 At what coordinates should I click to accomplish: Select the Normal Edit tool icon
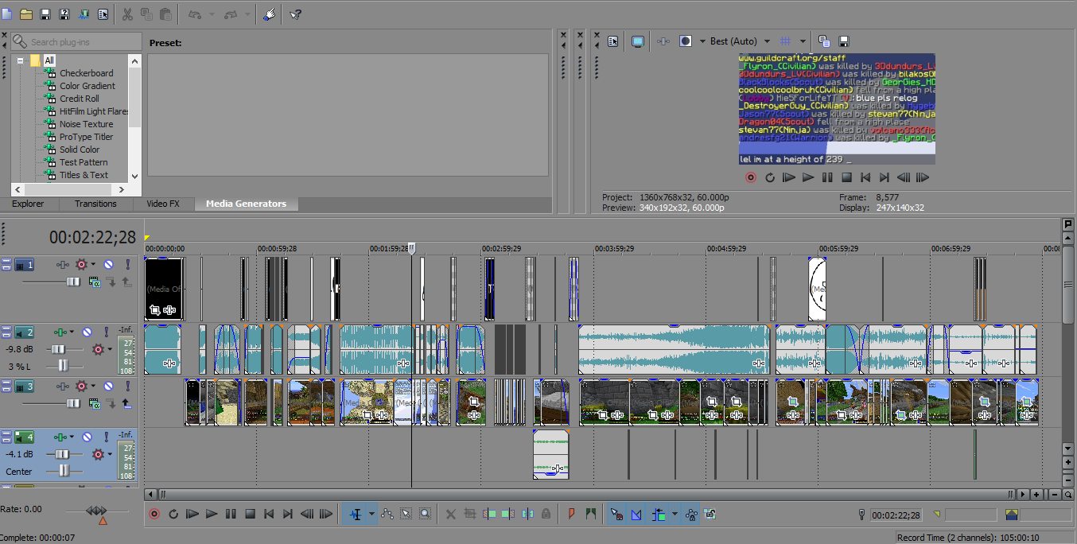pyautogui.click(x=355, y=514)
